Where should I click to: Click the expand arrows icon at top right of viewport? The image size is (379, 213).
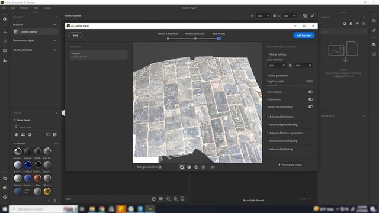313,16
